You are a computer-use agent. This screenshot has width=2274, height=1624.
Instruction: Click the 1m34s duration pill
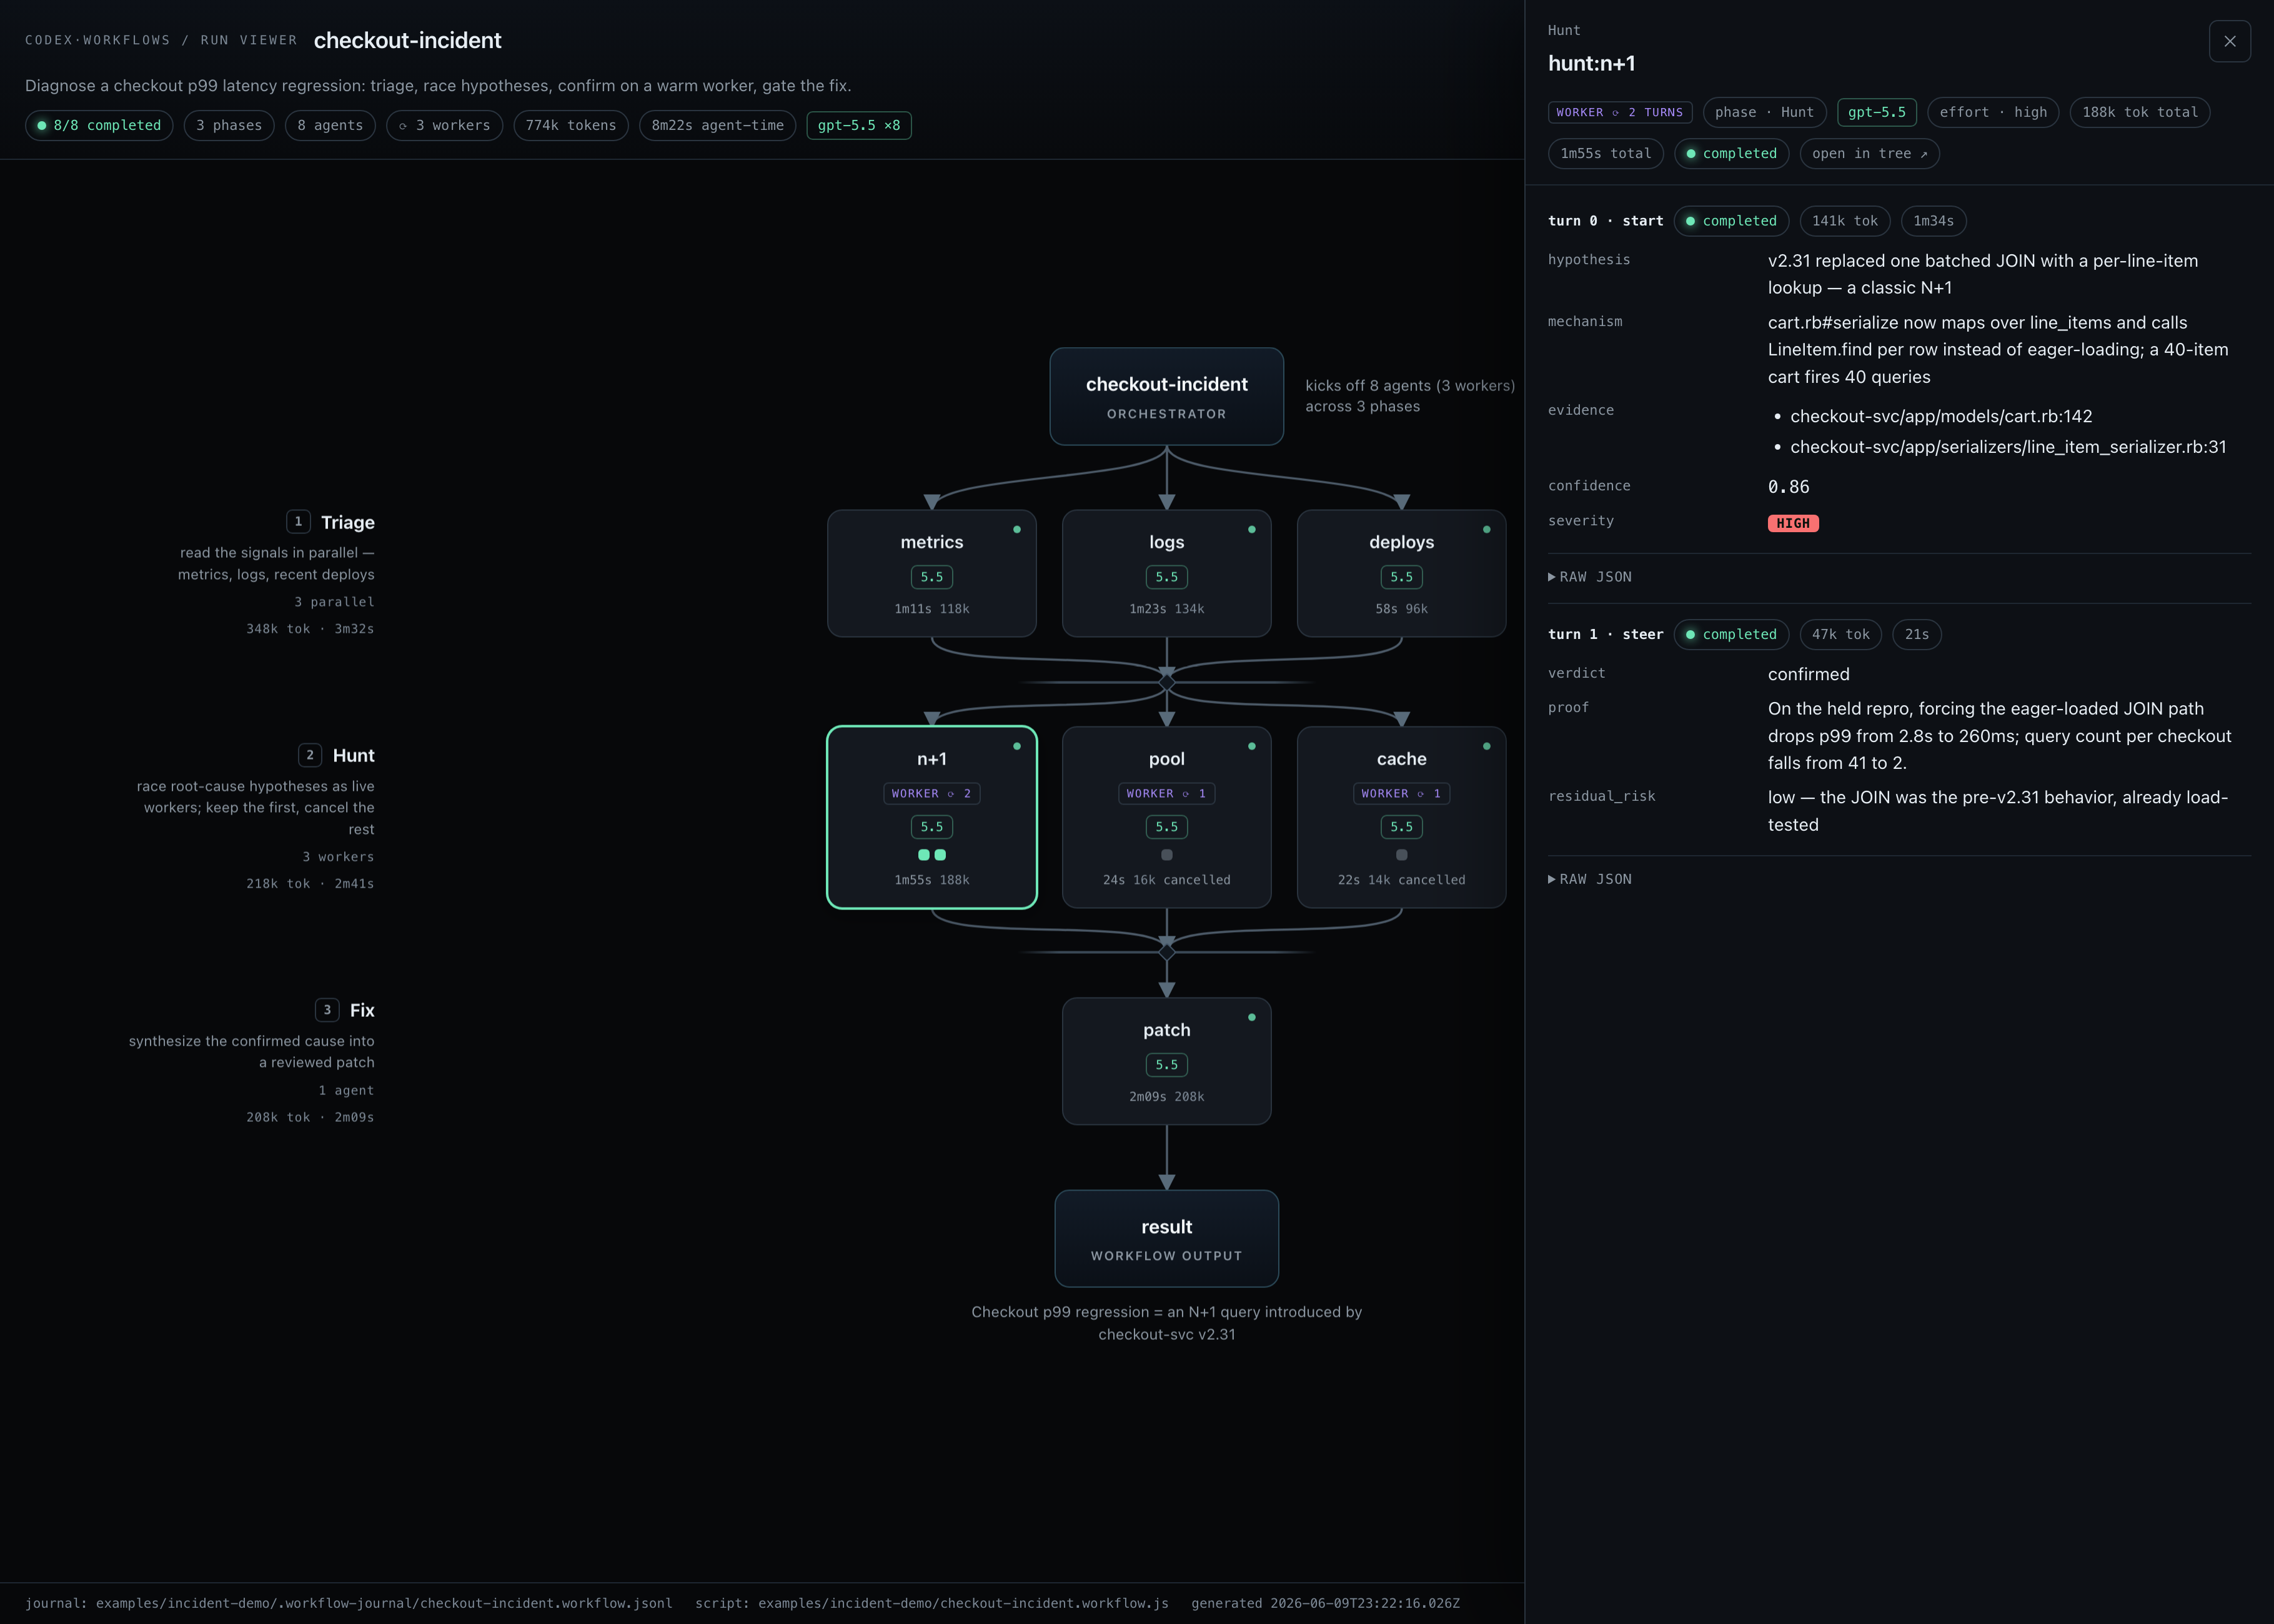pos(1933,221)
